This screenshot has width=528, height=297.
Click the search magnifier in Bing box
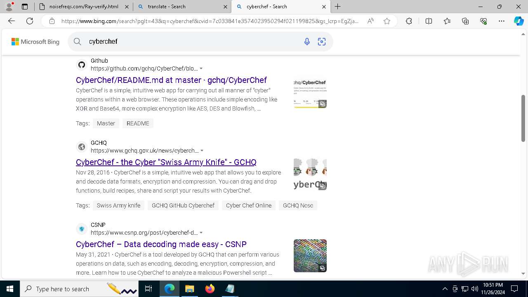pyautogui.click(x=78, y=41)
